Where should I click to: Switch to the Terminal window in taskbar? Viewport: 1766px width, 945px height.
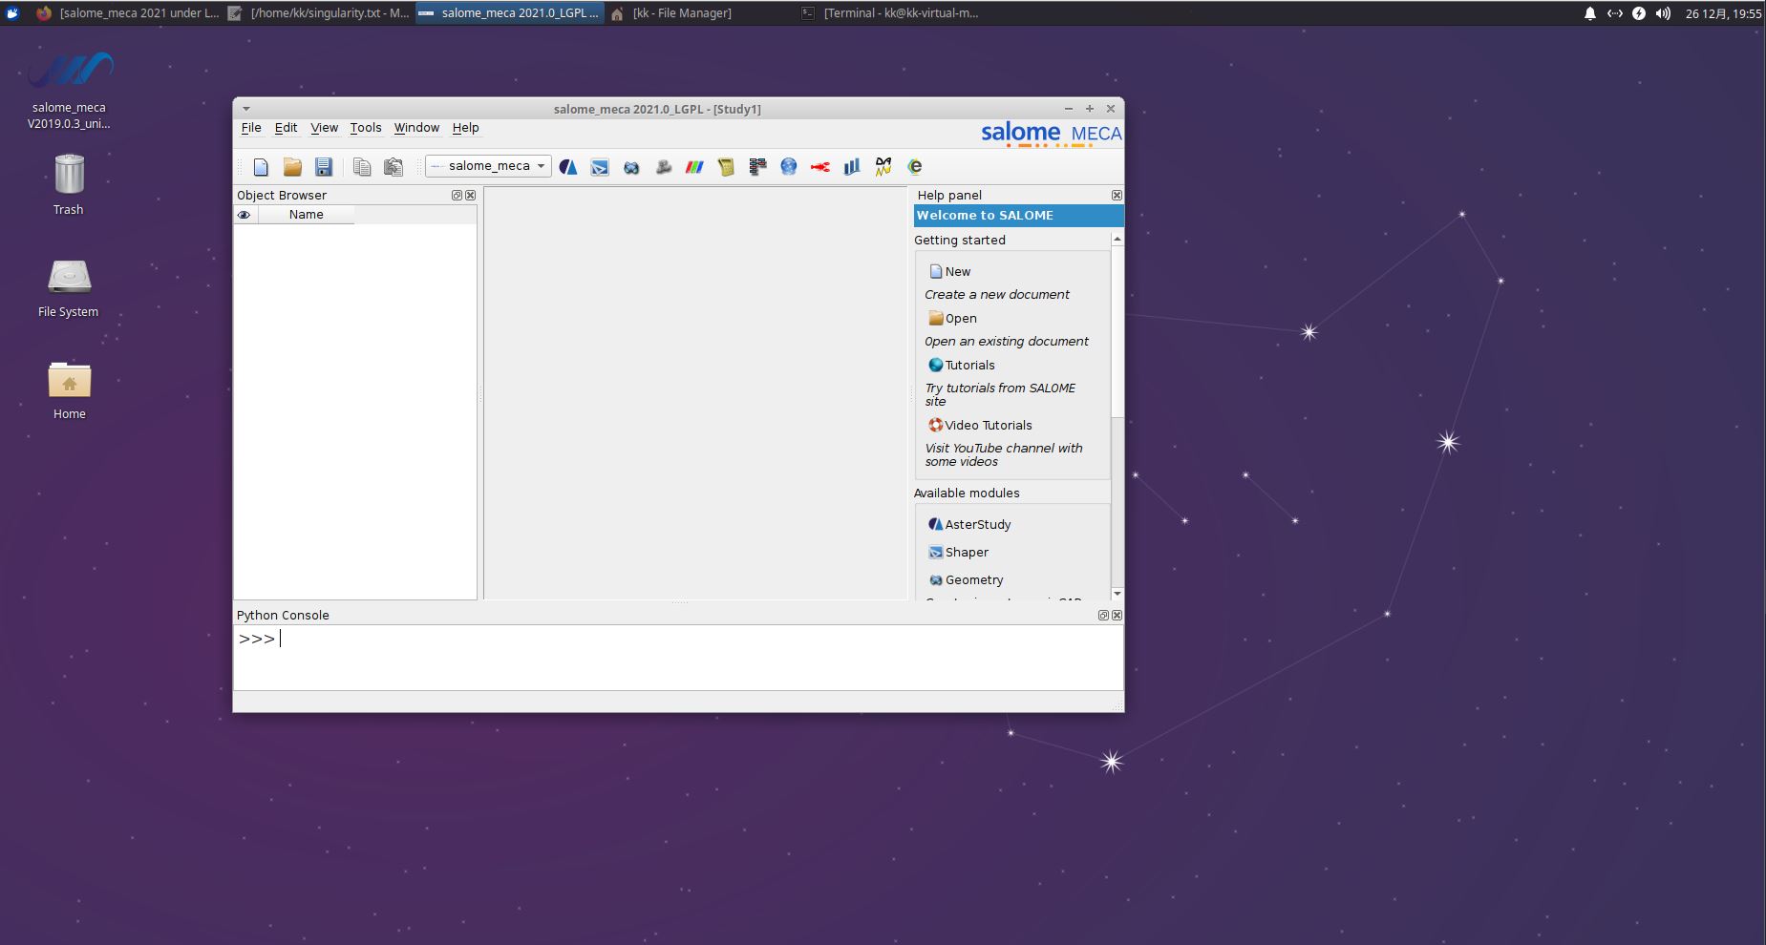pyautogui.click(x=890, y=13)
